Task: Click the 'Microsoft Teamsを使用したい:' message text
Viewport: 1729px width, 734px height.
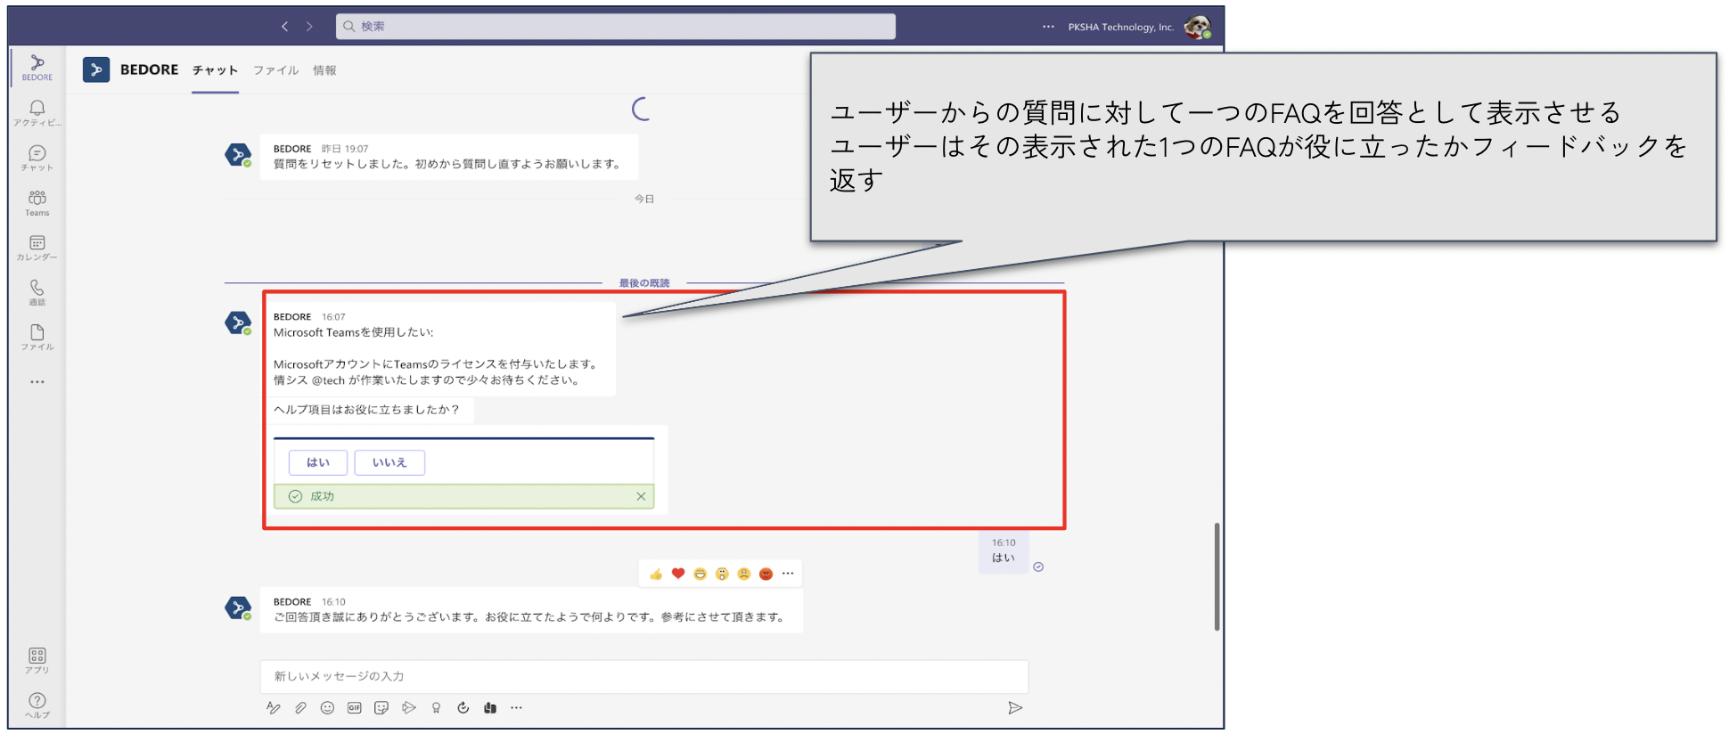Action: click(353, 332)
